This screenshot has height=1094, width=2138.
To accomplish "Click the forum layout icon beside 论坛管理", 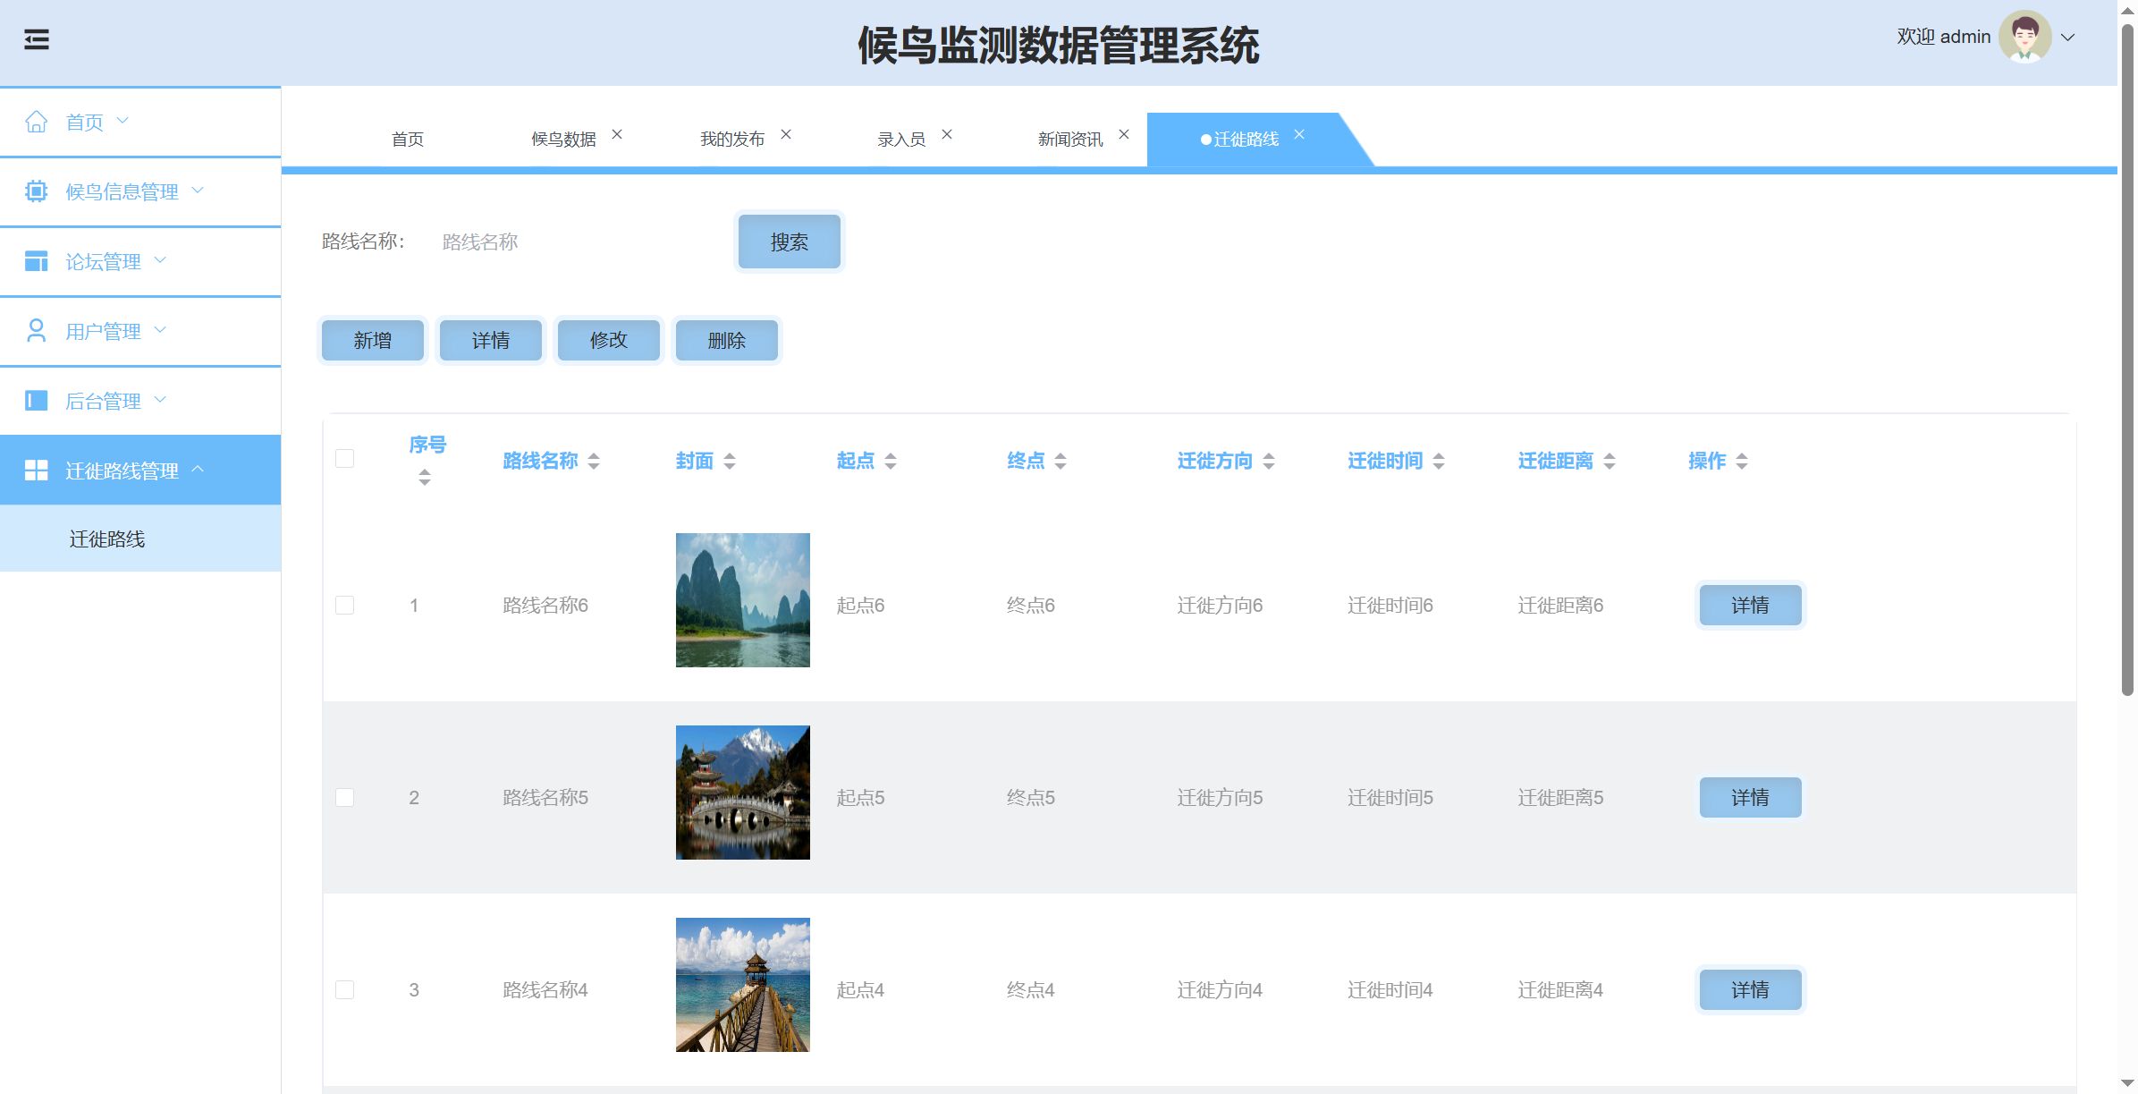I will tap(37, 261).
